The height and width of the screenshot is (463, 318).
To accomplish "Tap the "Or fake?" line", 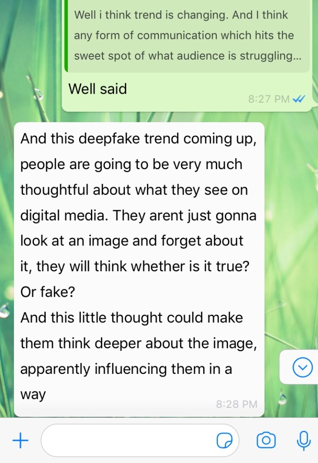I will pos(47,292).
